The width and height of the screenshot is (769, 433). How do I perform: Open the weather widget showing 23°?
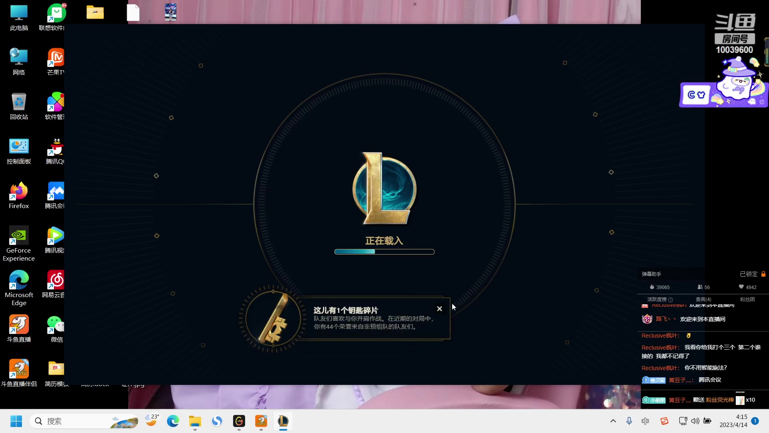152,420
